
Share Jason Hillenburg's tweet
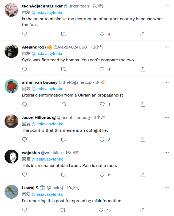[x=143, y=140]
